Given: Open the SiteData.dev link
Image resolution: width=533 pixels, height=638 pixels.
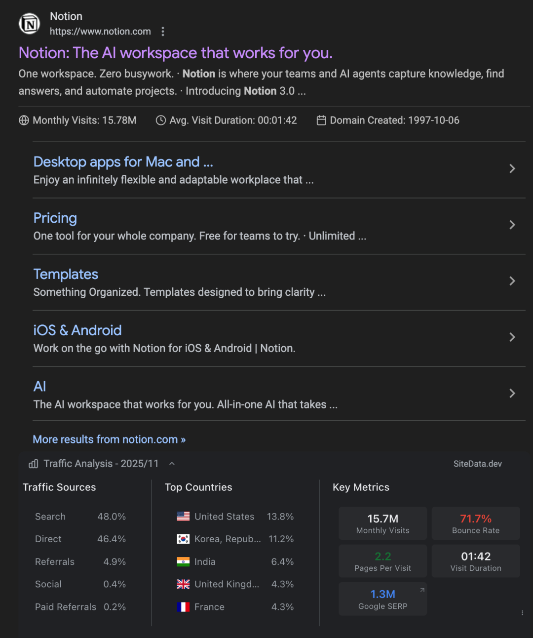Looking at the screenshot, I should point(478,464).
